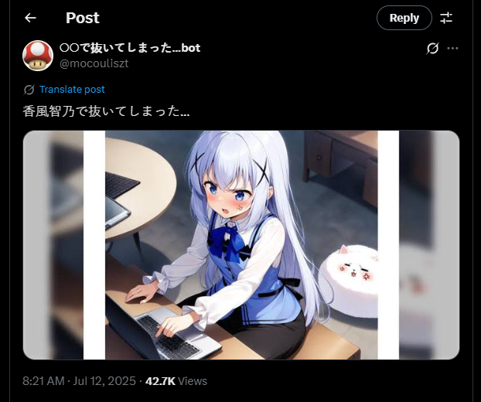Go back using the left arrow
This screenshot has height=402, width=481.
click(x=30, y=18)
